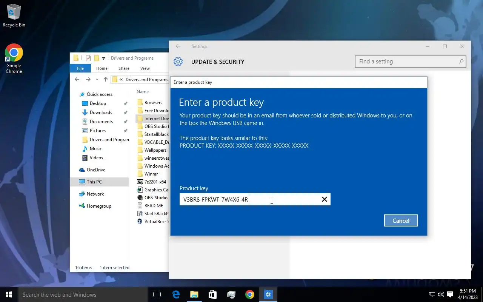Select Downloads in navigation pane
The height and width of the screenshot is (302, 483).
pyautogui.click(x=101, y=112)
